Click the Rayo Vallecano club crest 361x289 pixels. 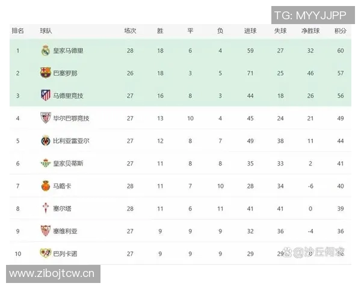click(45, 253)
